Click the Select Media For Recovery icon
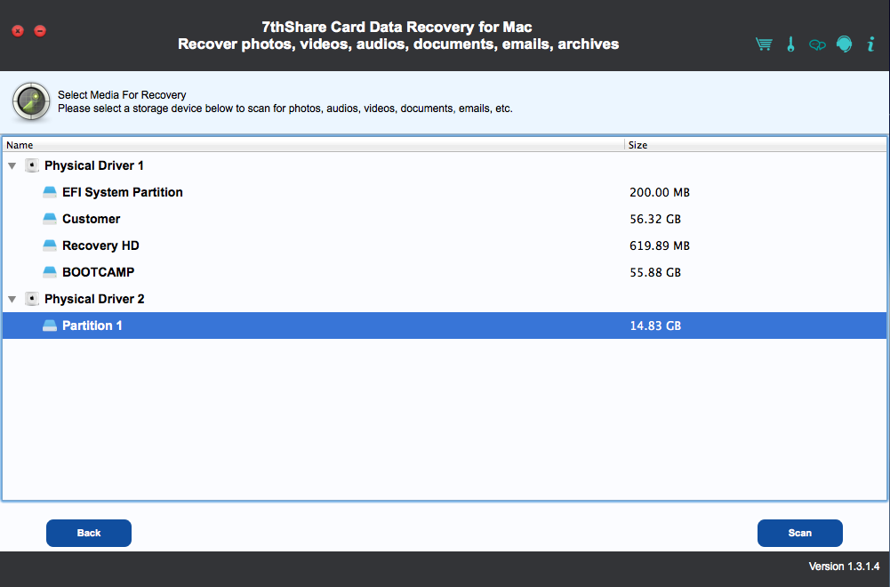The image size is (890, 587). pos(31,101)
